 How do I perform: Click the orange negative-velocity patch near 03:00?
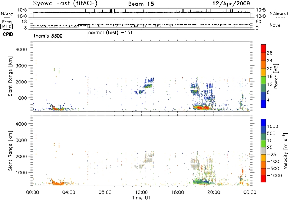pos(57,183)
